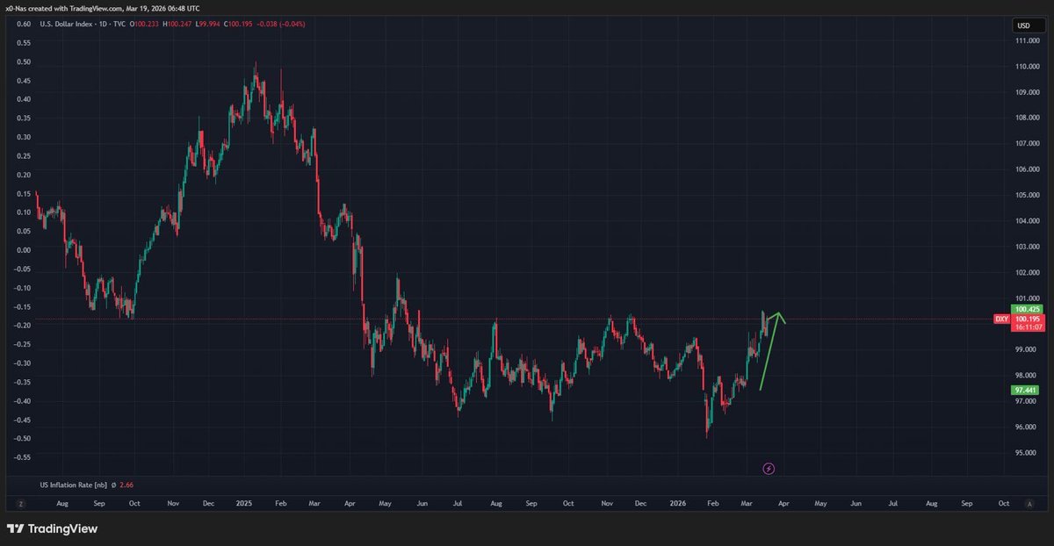Click the 16:11:07 countdown label
The height and width of the screenshot is (546, 1054).
tap(1027, 327)
